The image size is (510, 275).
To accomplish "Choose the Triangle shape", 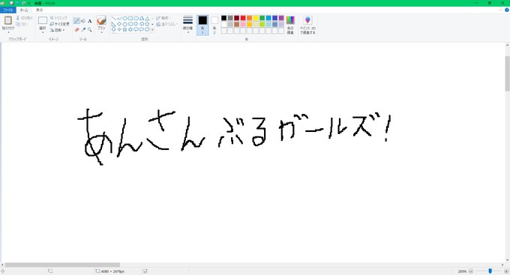I will (147, 19).
